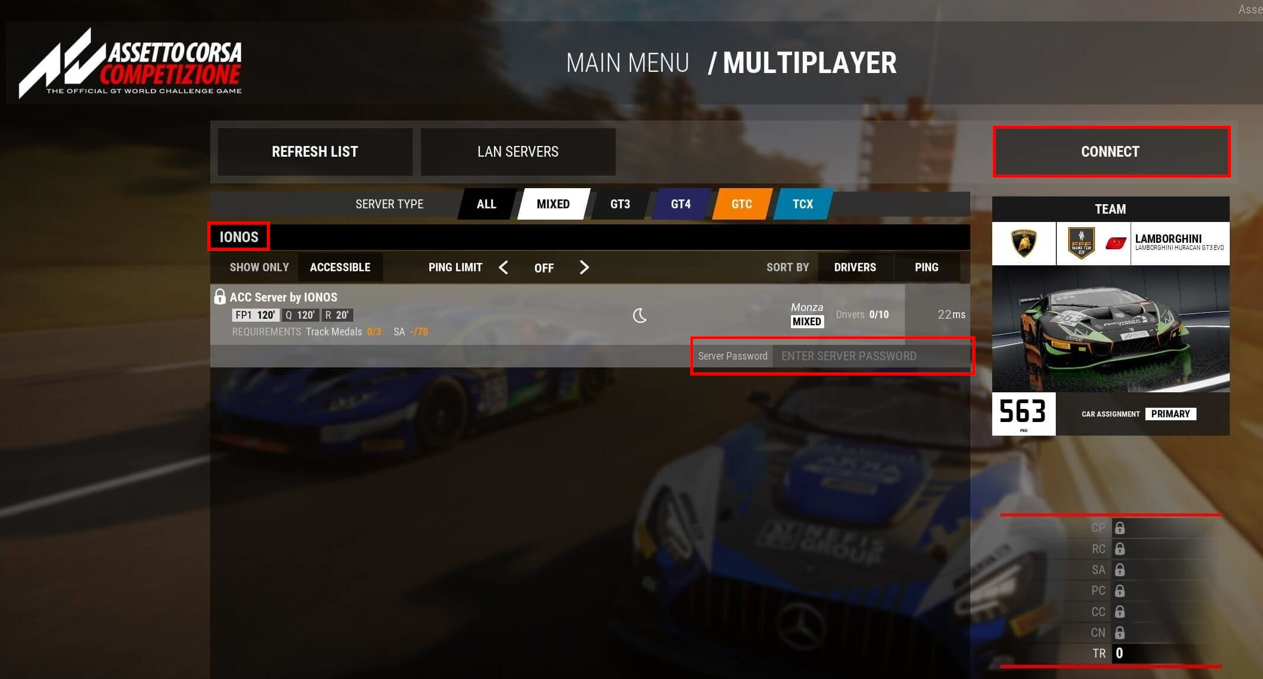Click the REFRESH LIST button

click(315, 151)
